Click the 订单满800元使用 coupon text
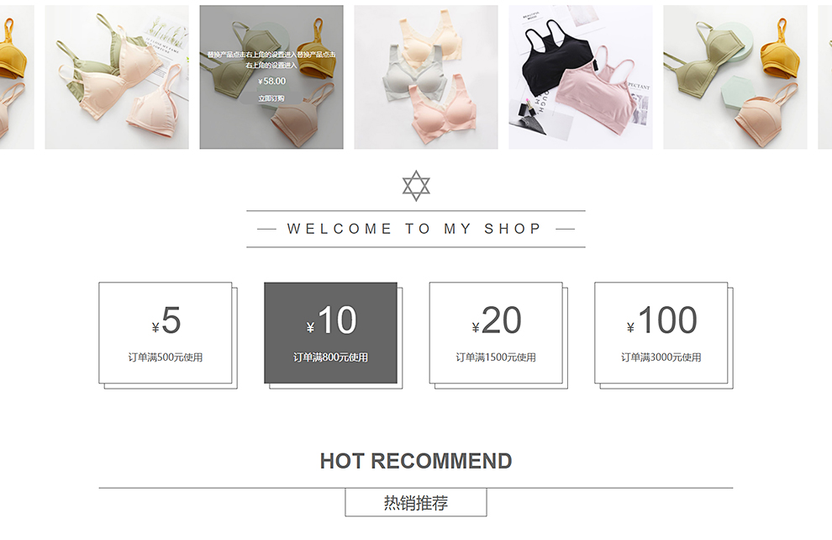832x540 pixels. pyautogui.click(x=330, y=357)
